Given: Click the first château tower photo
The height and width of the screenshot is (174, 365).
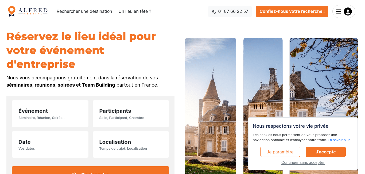Looking at the screenshot, I should tap(211, 106).
